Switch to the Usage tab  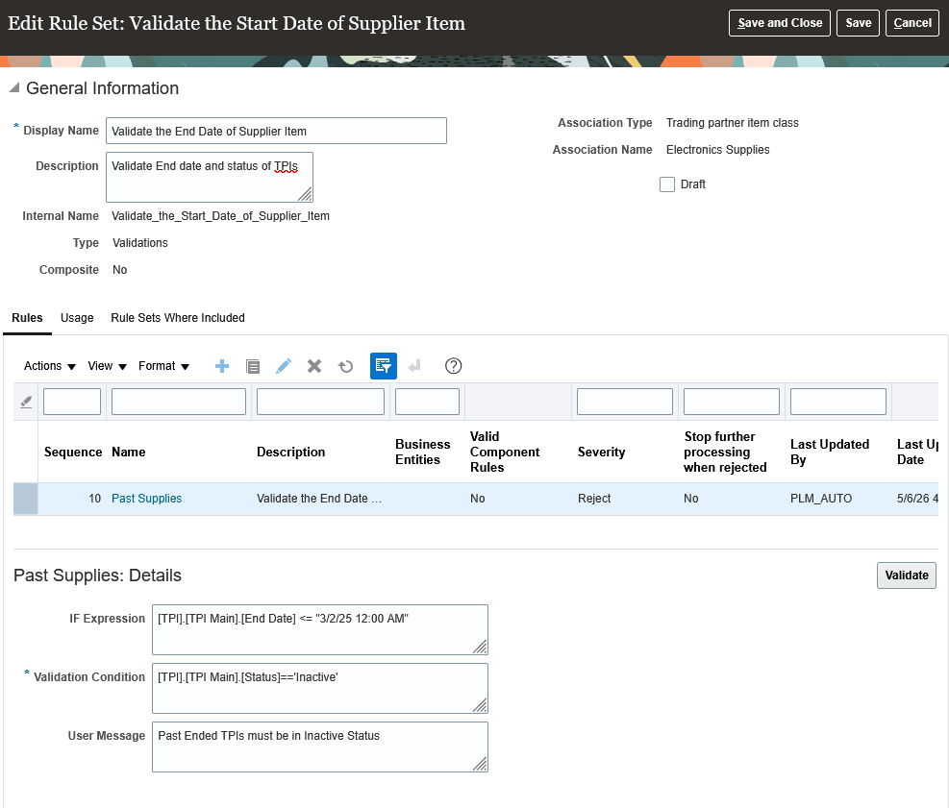click(x=77, y=317)
